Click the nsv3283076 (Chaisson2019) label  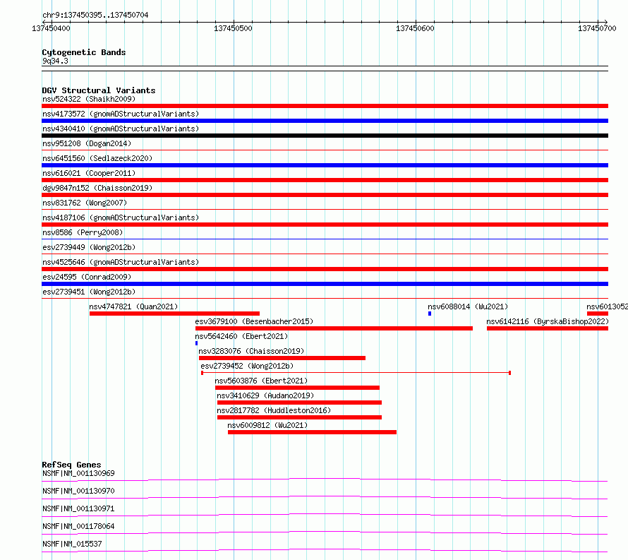pos(251,351)
